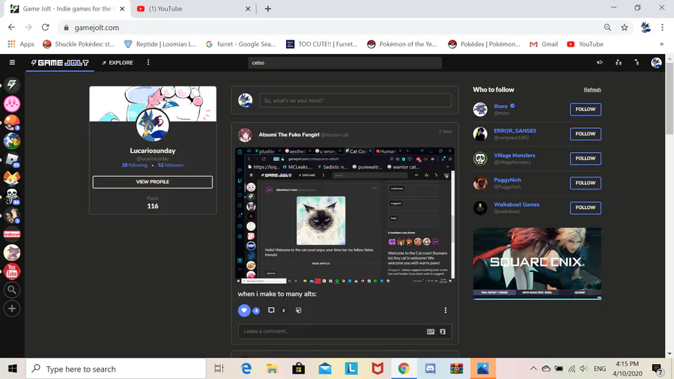The width and height of the screenshot is (674, 379).
Task: Refresh the Who to follow list
Action: [592, 90]
